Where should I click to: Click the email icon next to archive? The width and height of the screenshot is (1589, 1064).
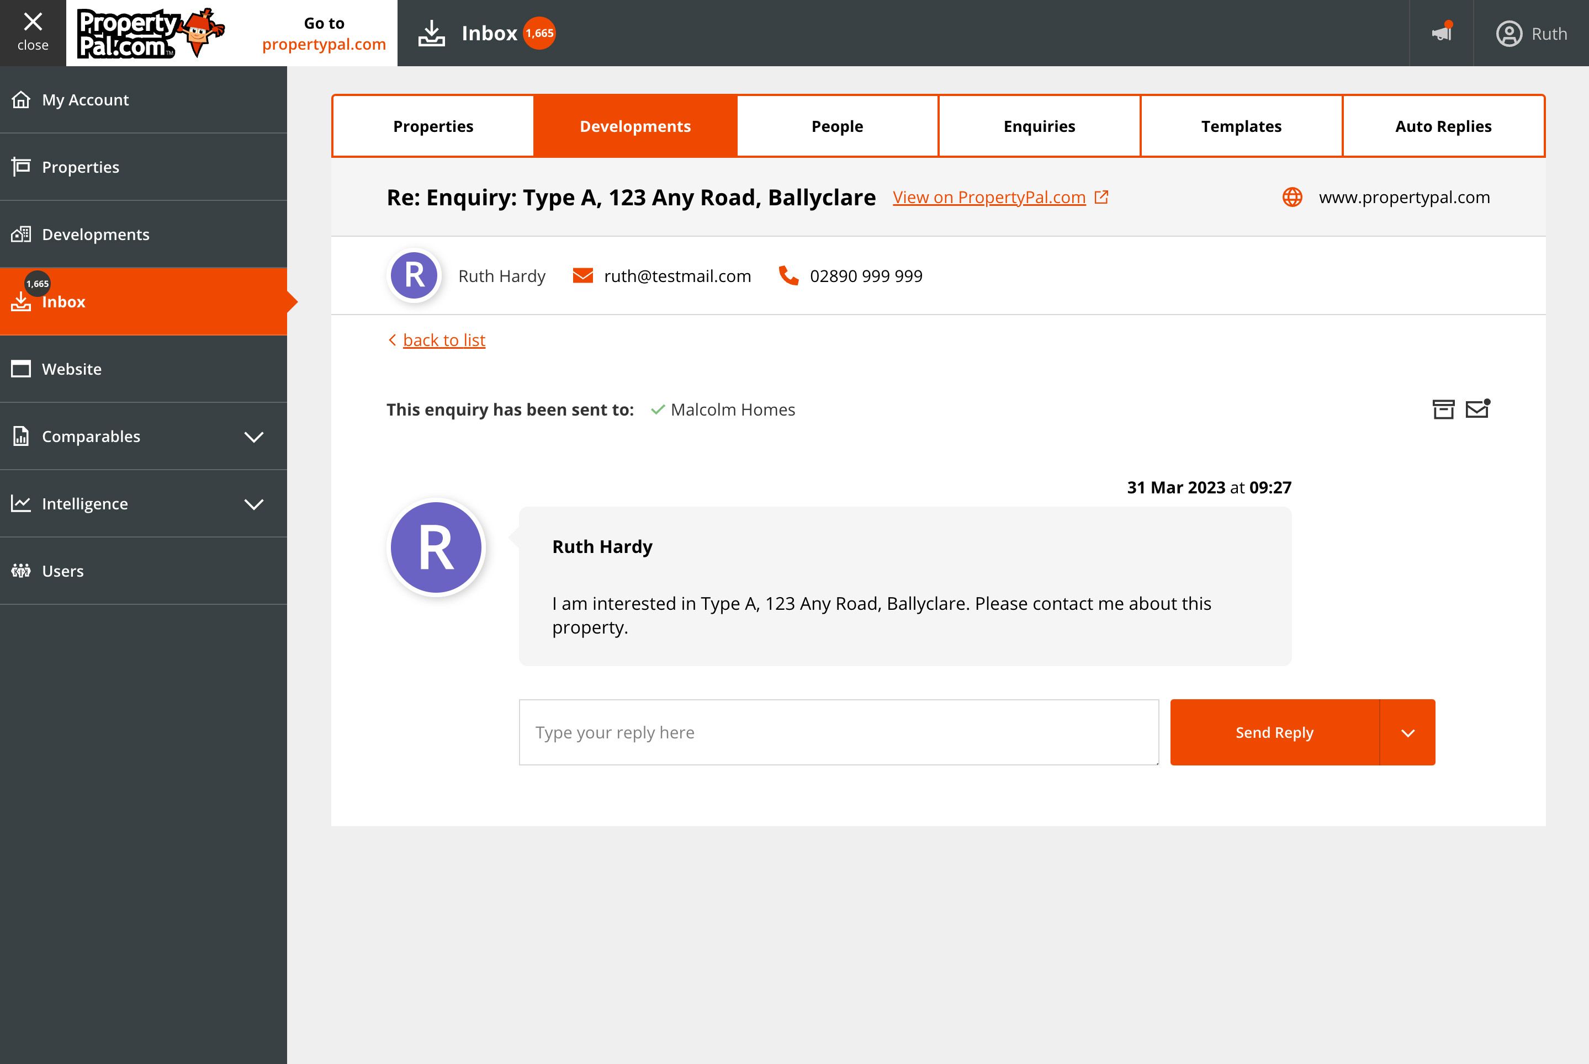tap(1477, 408)
